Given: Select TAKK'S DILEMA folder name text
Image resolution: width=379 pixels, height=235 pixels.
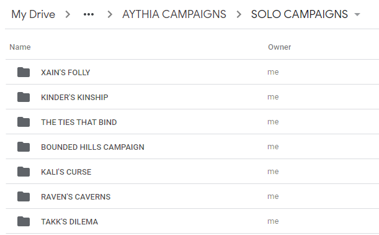Looking at the screenshot, I should [69, 222].
